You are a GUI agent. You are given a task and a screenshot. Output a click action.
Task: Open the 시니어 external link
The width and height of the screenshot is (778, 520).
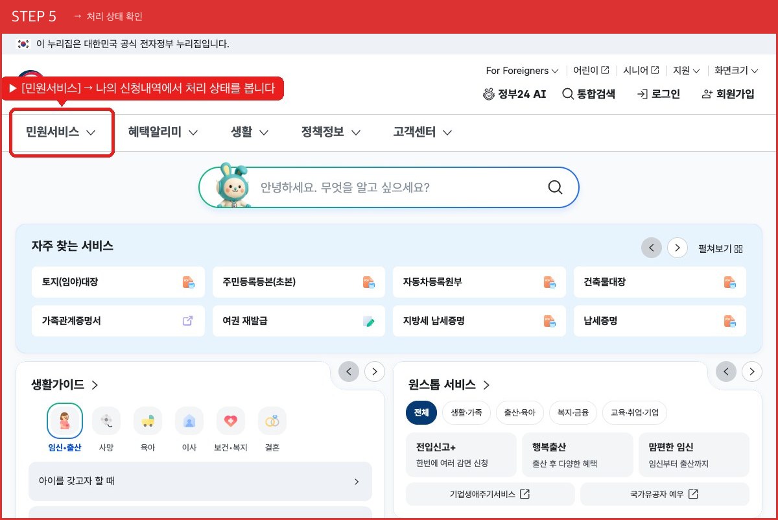(x=641, y=70)
